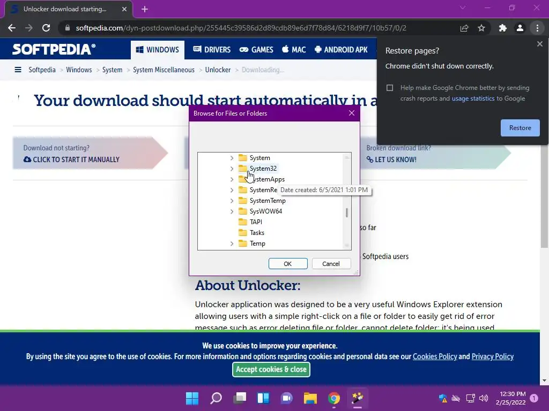Close the Browse for Files or Folders dialog
Screen dimensions: 549x411
[352, 113]
